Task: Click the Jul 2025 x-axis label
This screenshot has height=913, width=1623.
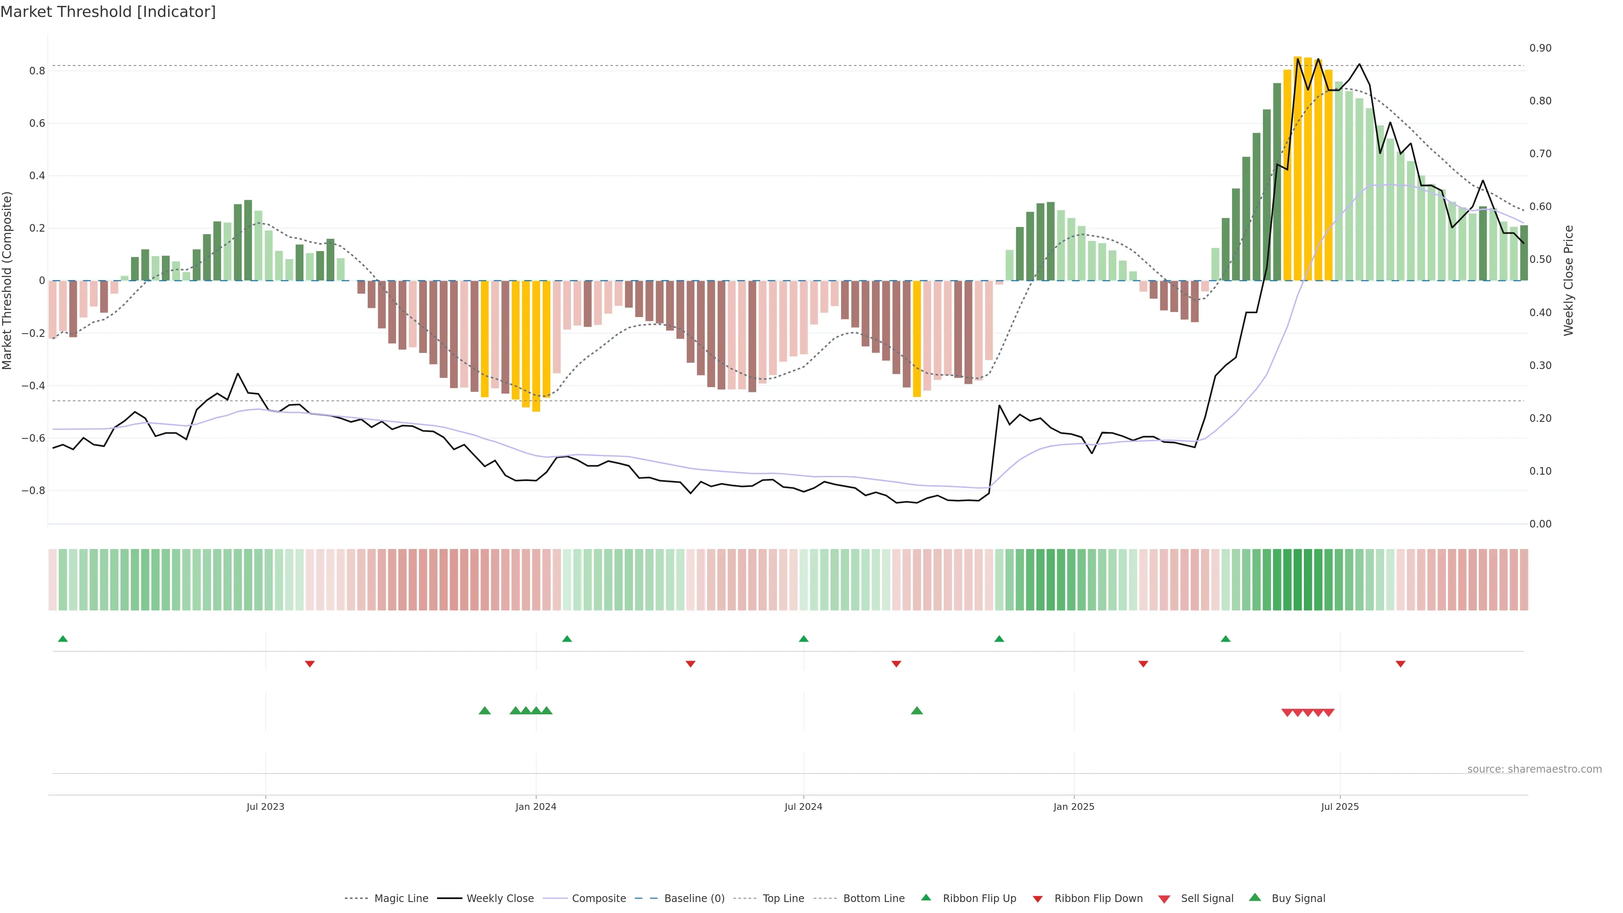Action: [1339, 806]
